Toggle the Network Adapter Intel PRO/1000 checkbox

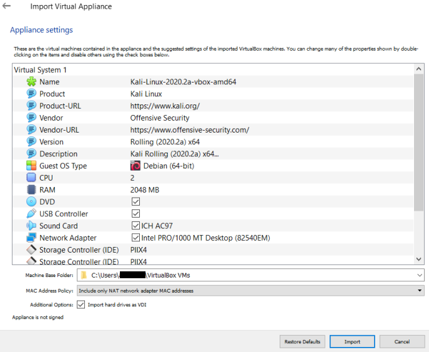coord(136,238)
